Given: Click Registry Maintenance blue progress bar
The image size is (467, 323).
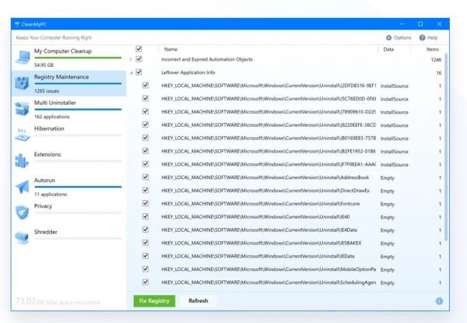Looking at the screenshot, I should 78,83.
